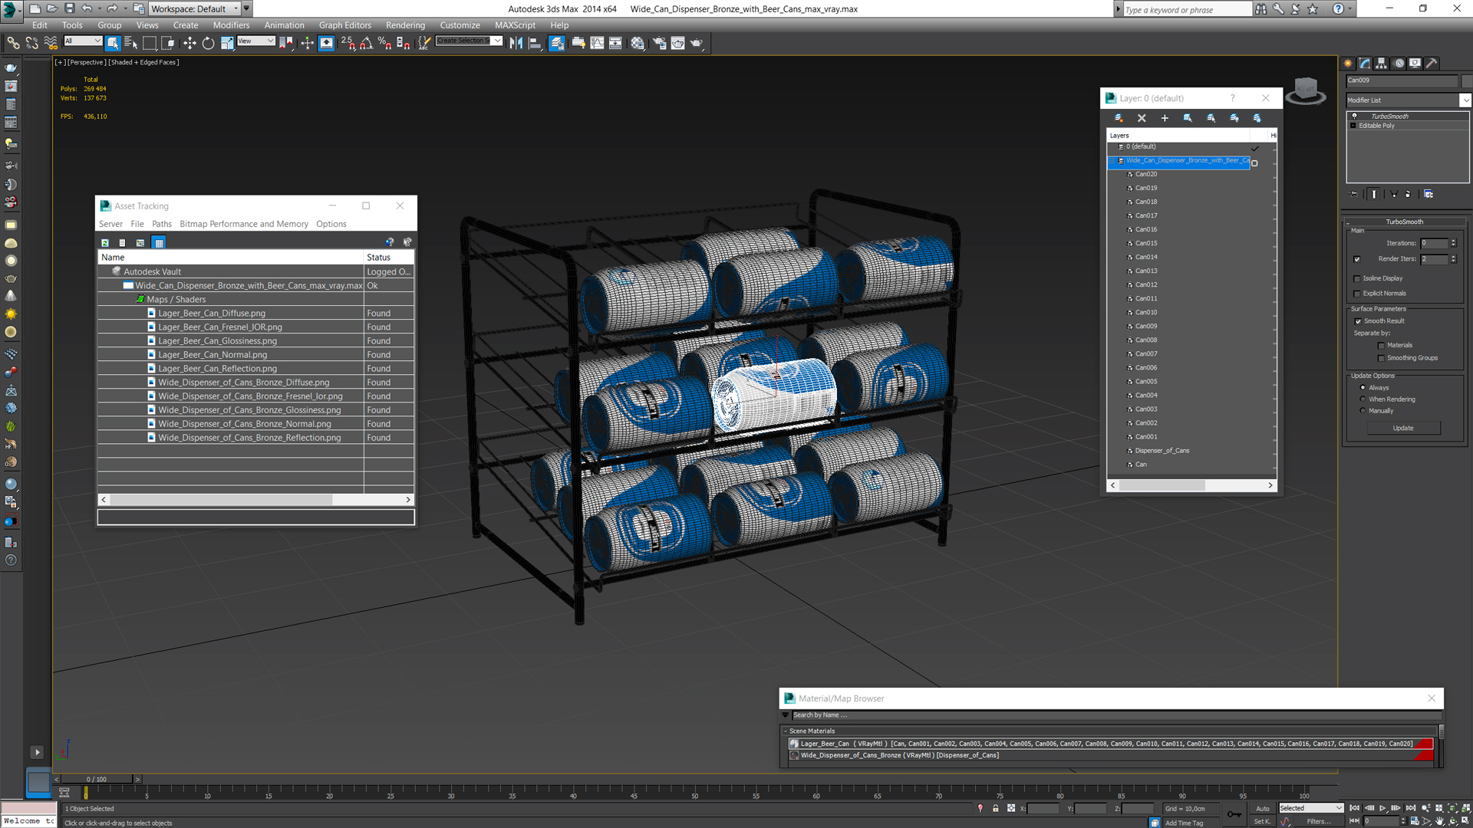Create new layer in Layer dialog
This screenshot has width=1473, height=828.
pyautogui.click(x=1119, y=118)
